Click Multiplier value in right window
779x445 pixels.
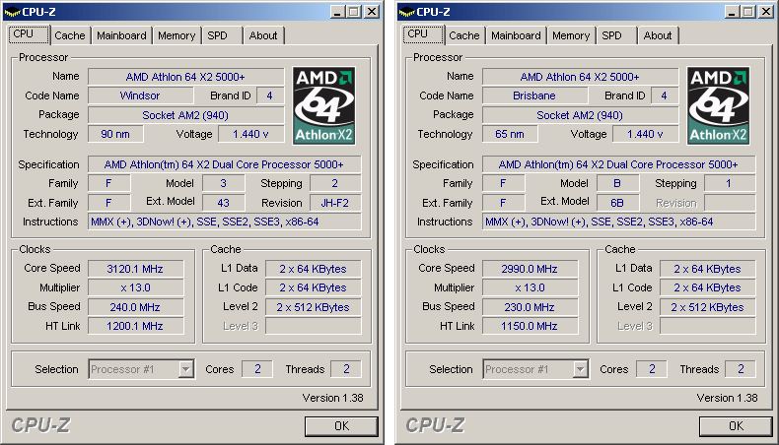click(x=530, y=287)
